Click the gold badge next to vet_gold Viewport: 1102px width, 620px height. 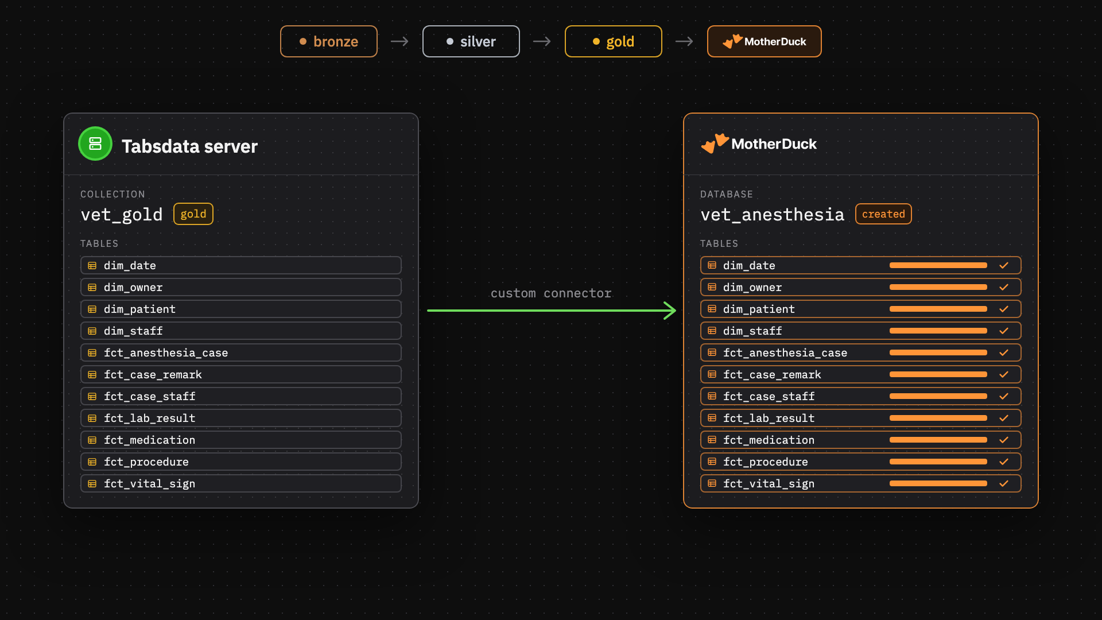[x=193, y=214]
